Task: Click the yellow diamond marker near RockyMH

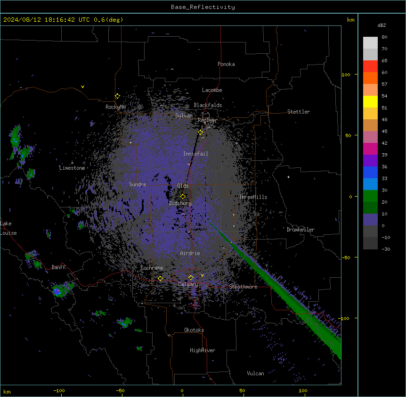Action: (x=117, y=96)
